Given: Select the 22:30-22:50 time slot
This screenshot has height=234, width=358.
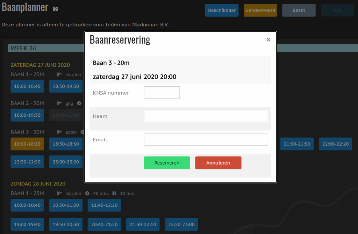Looking at the screenshot, I should click(27, 162).
